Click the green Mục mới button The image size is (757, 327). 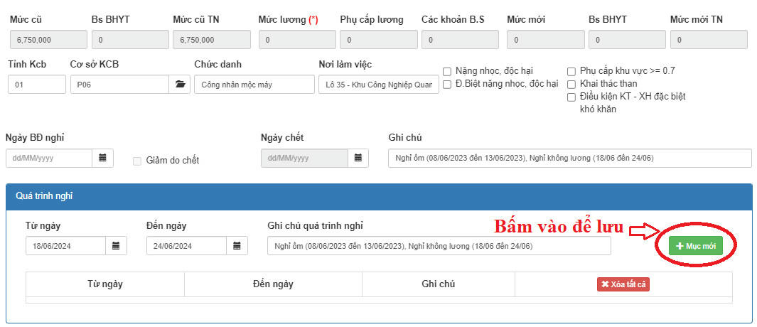[x=696, y=246]
